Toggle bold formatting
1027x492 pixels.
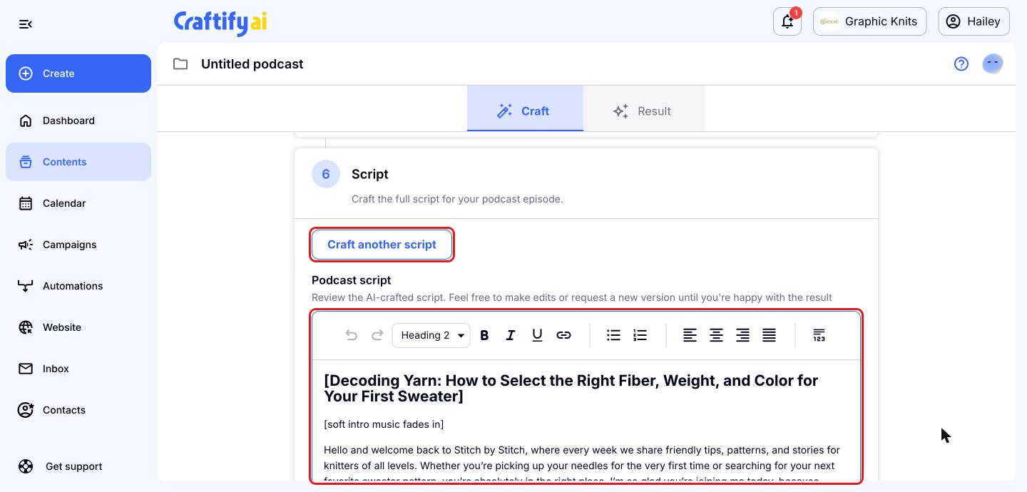click(x=484, y=335)
